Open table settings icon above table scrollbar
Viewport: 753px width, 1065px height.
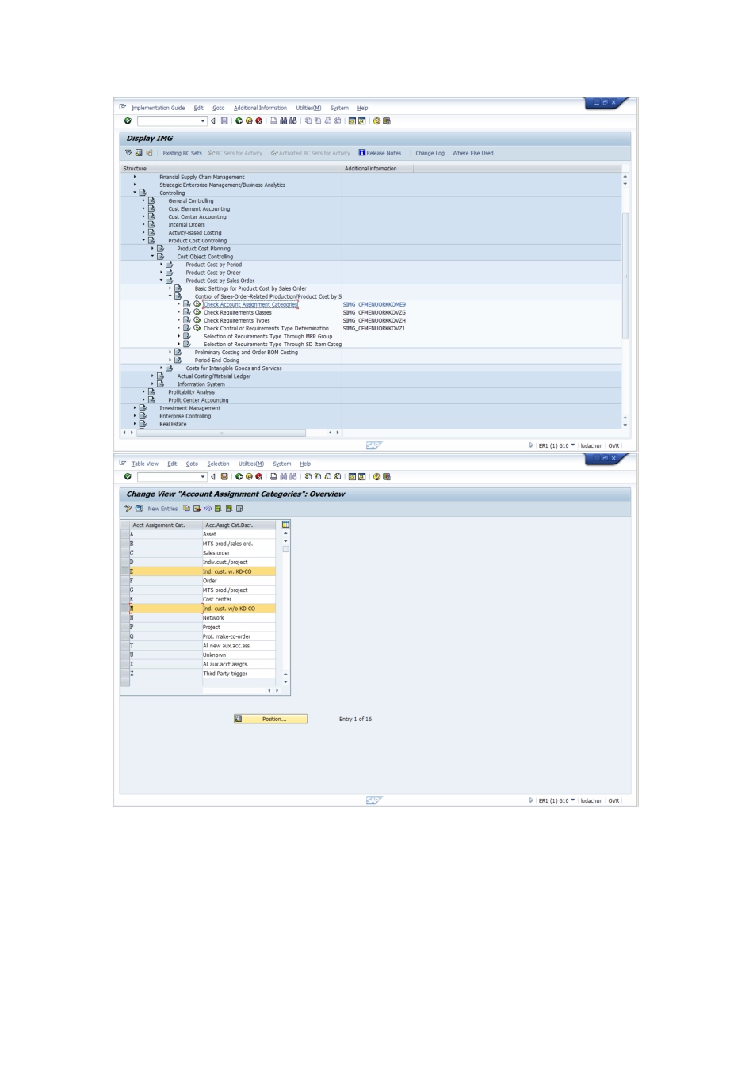[285, 525]
